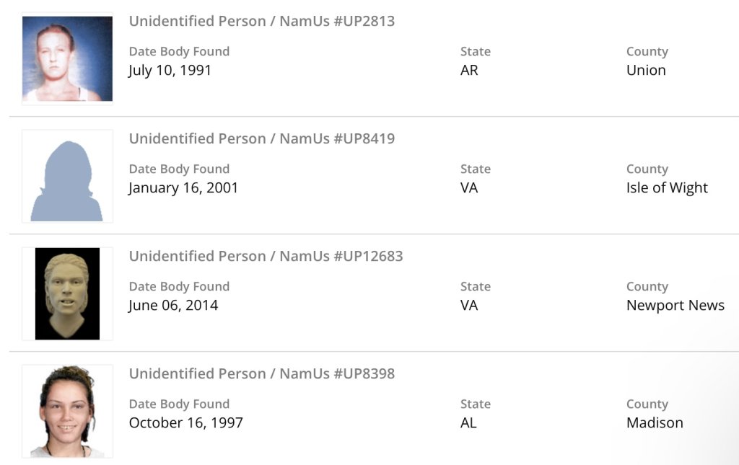Click the date January 16, 2001
739x465 pixels.
183,187
